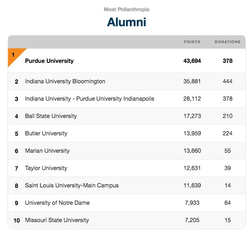Click the 7,933 points value

192,203
